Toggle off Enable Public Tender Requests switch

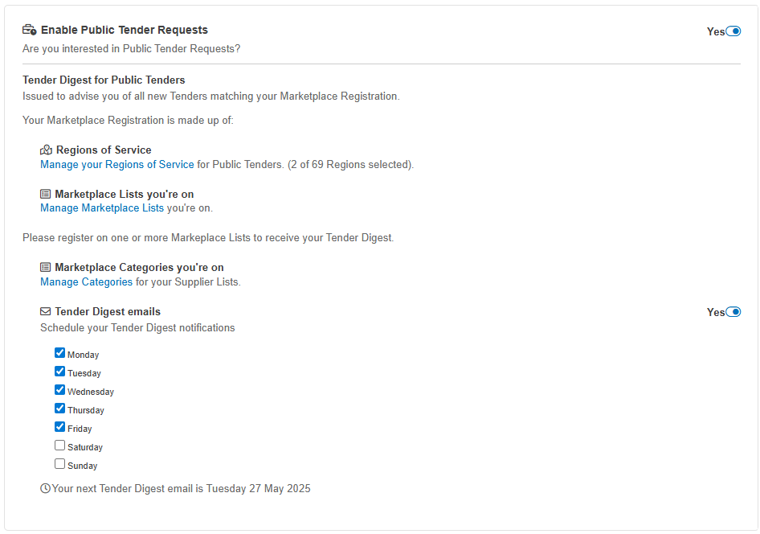click(733, 31)
